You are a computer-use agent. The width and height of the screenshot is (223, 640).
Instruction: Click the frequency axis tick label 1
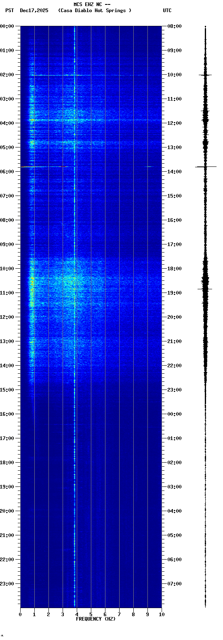34,615
